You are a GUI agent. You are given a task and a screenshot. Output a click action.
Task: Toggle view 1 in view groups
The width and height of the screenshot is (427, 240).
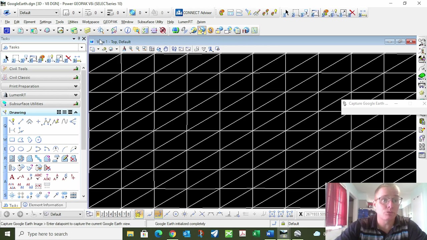point(98,214)
